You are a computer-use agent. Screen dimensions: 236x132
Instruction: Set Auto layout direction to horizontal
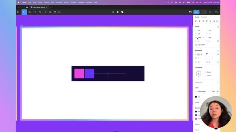click(x=198, y=54)
